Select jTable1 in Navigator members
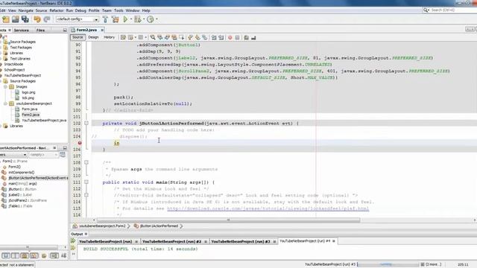This screenshot has height=268, width=477. tap(20, 206)
